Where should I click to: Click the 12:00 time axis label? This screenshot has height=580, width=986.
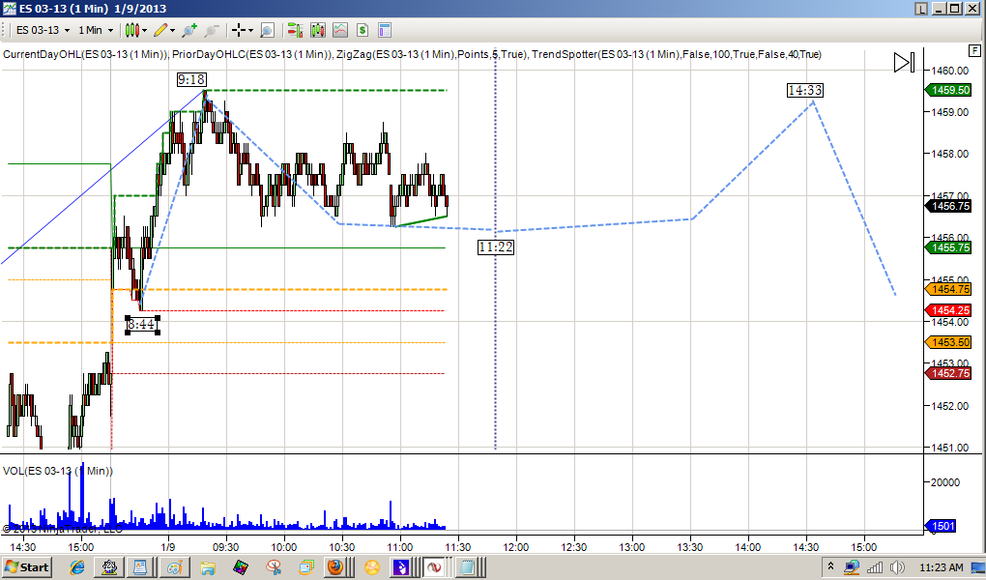515,547
